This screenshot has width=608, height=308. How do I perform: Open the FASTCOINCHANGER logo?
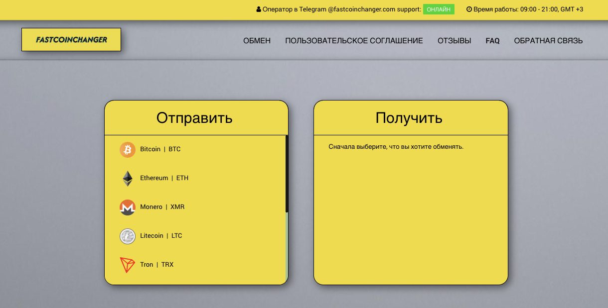click(71, 39)
